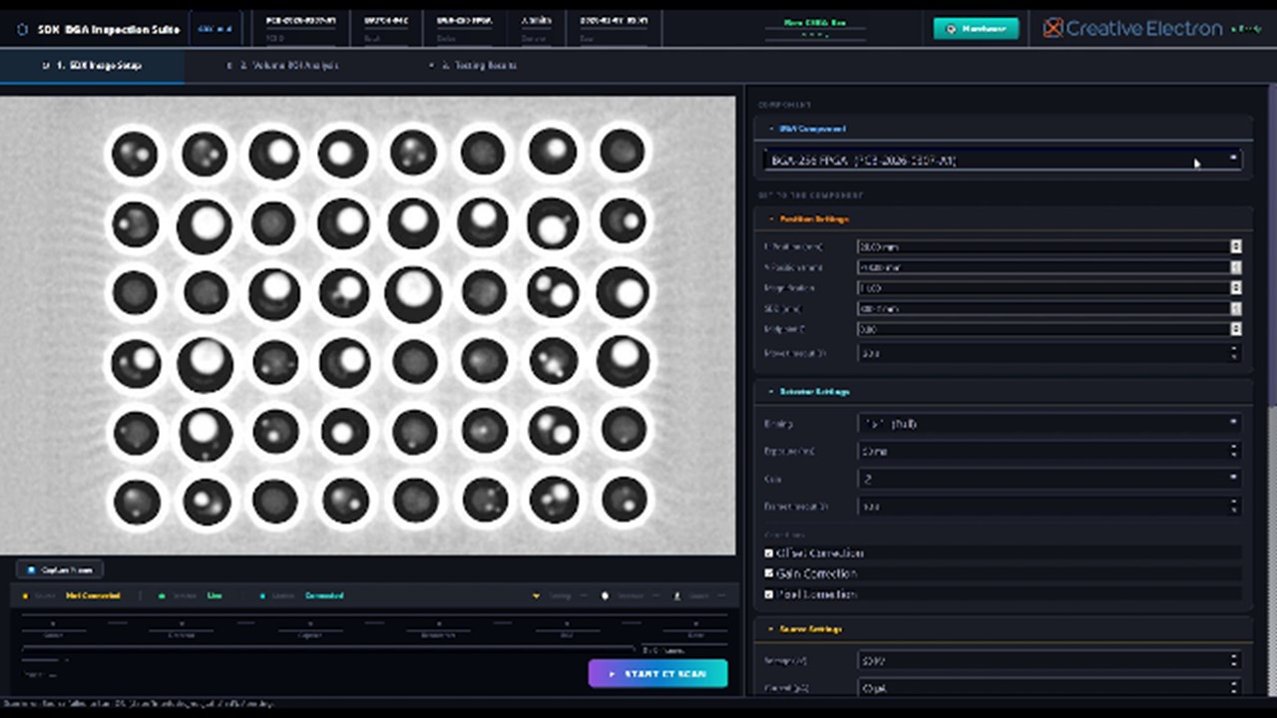Adjust the first Position Settings field stepper
The height and width of the screenshot is (718, 1277).
[x=1236, y=246]
